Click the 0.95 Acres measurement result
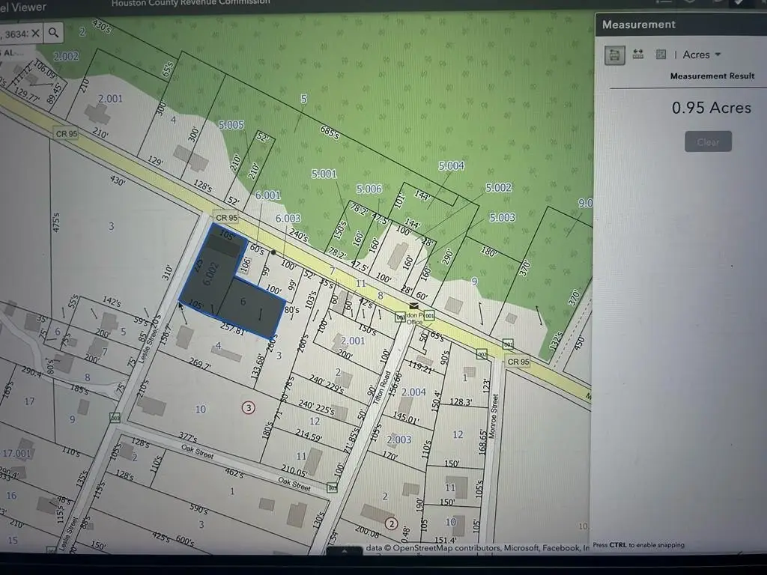 pos(711,108)
